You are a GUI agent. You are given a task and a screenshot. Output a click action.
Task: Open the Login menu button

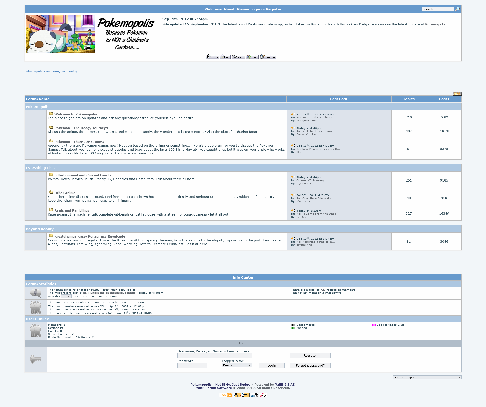(x=252, y=57)
